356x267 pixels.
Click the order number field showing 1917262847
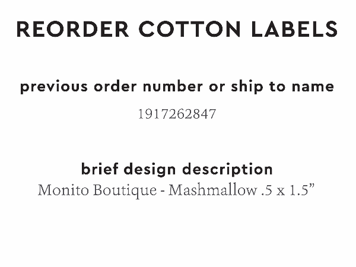(x=177, y=114)
